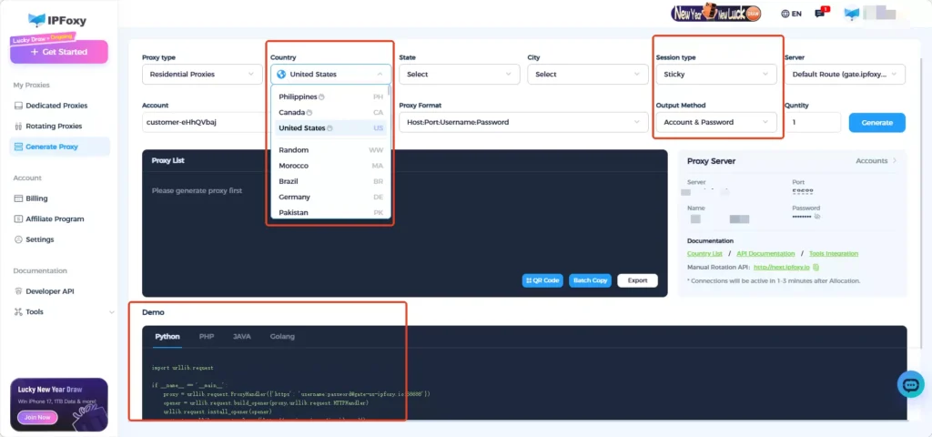The image size is (932, 437).
Task: Reveal password with the eye icon
Action: click(816, 217)
